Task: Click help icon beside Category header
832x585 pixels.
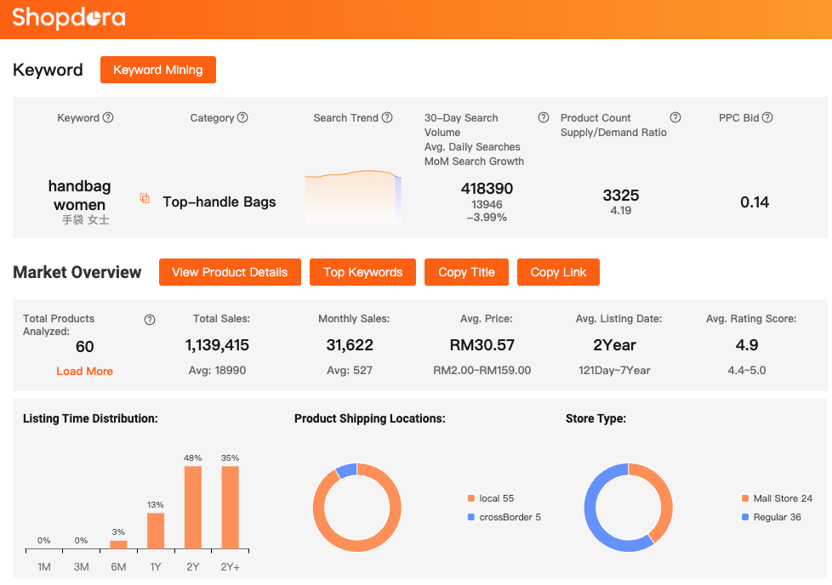Action: (242, 118)
